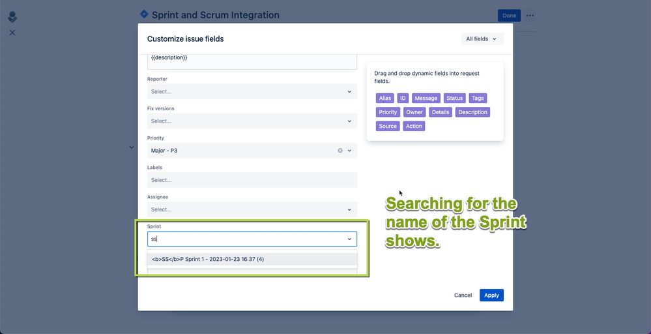Viewport: 651px width, 334px height.
Task: Open the All fields dropdown
Action: tap(482, 38)
